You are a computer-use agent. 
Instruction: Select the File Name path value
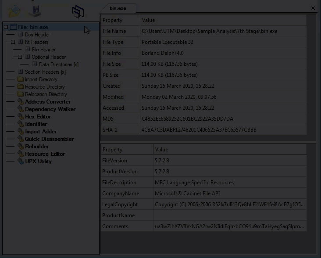coord(210,31)
